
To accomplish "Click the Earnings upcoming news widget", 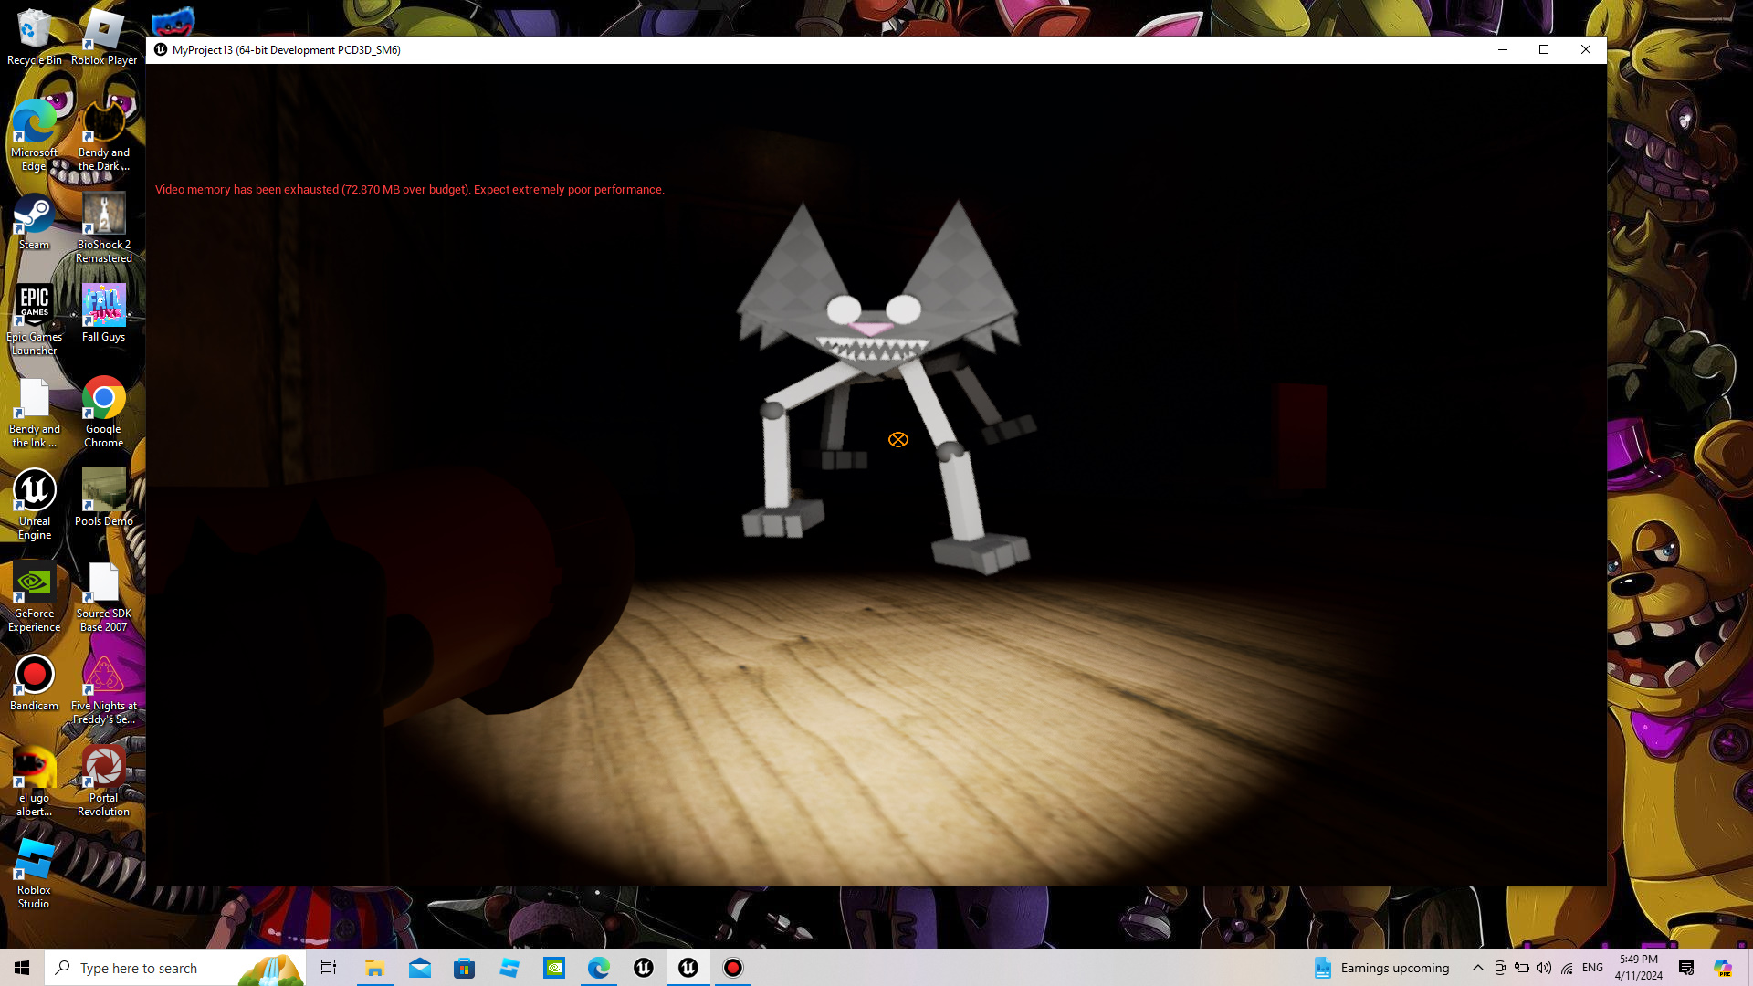I will coord(1381,968).
